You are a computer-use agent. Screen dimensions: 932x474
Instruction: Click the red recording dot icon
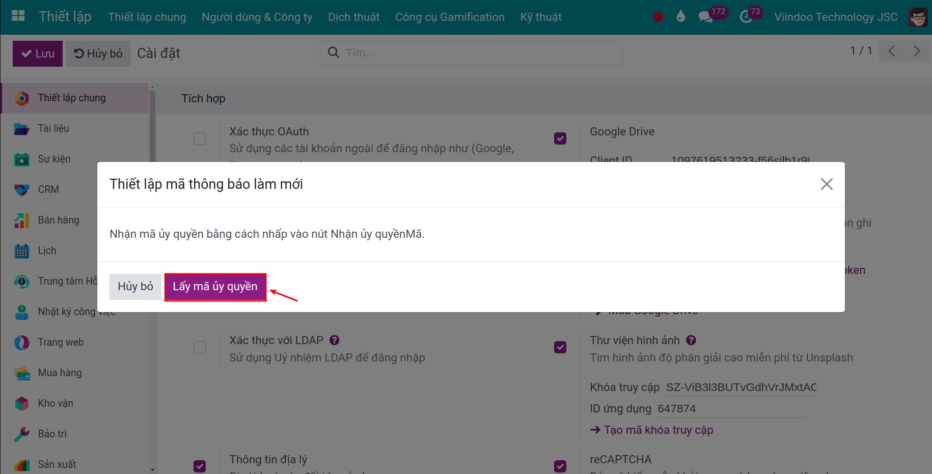(x=658, y=17)
